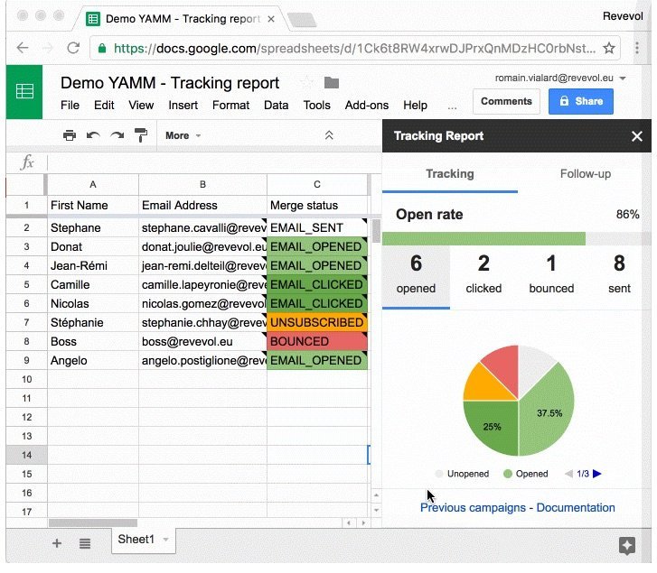Close the Tracking Report sidebar
Image resolution: width=657 pixels, height=573 pixels.
[637, 136]
